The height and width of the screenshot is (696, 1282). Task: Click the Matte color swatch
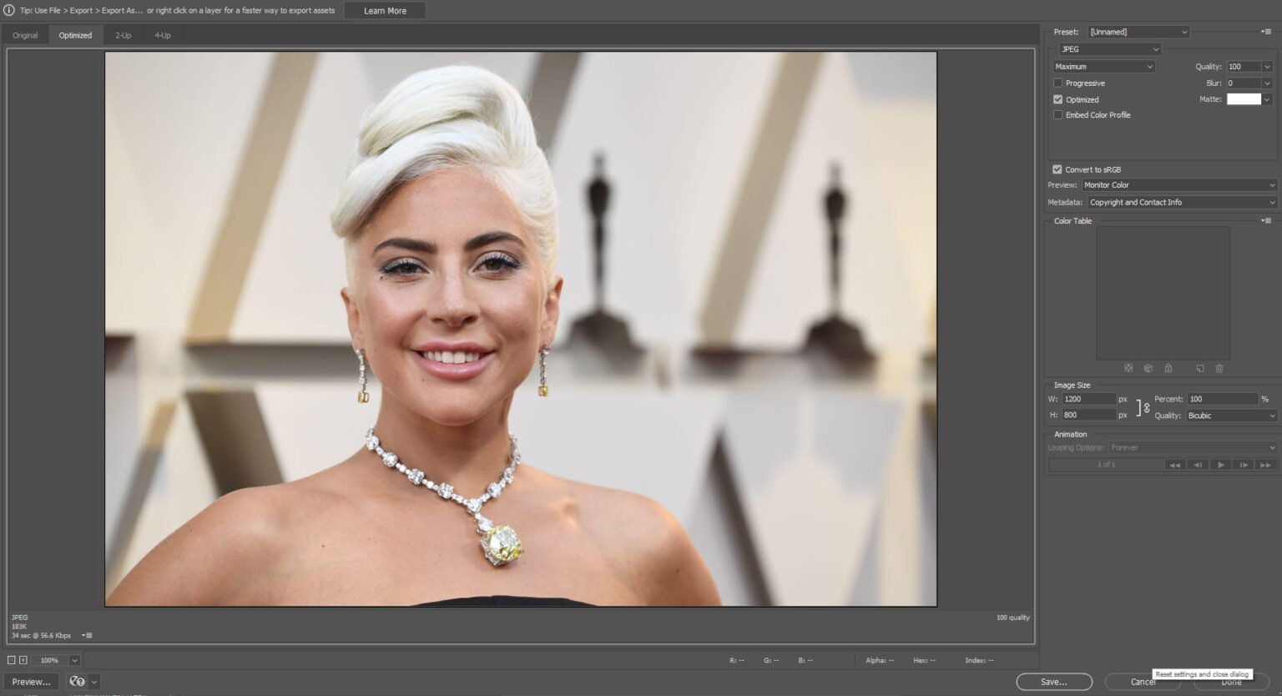[x=1244, y=98]
